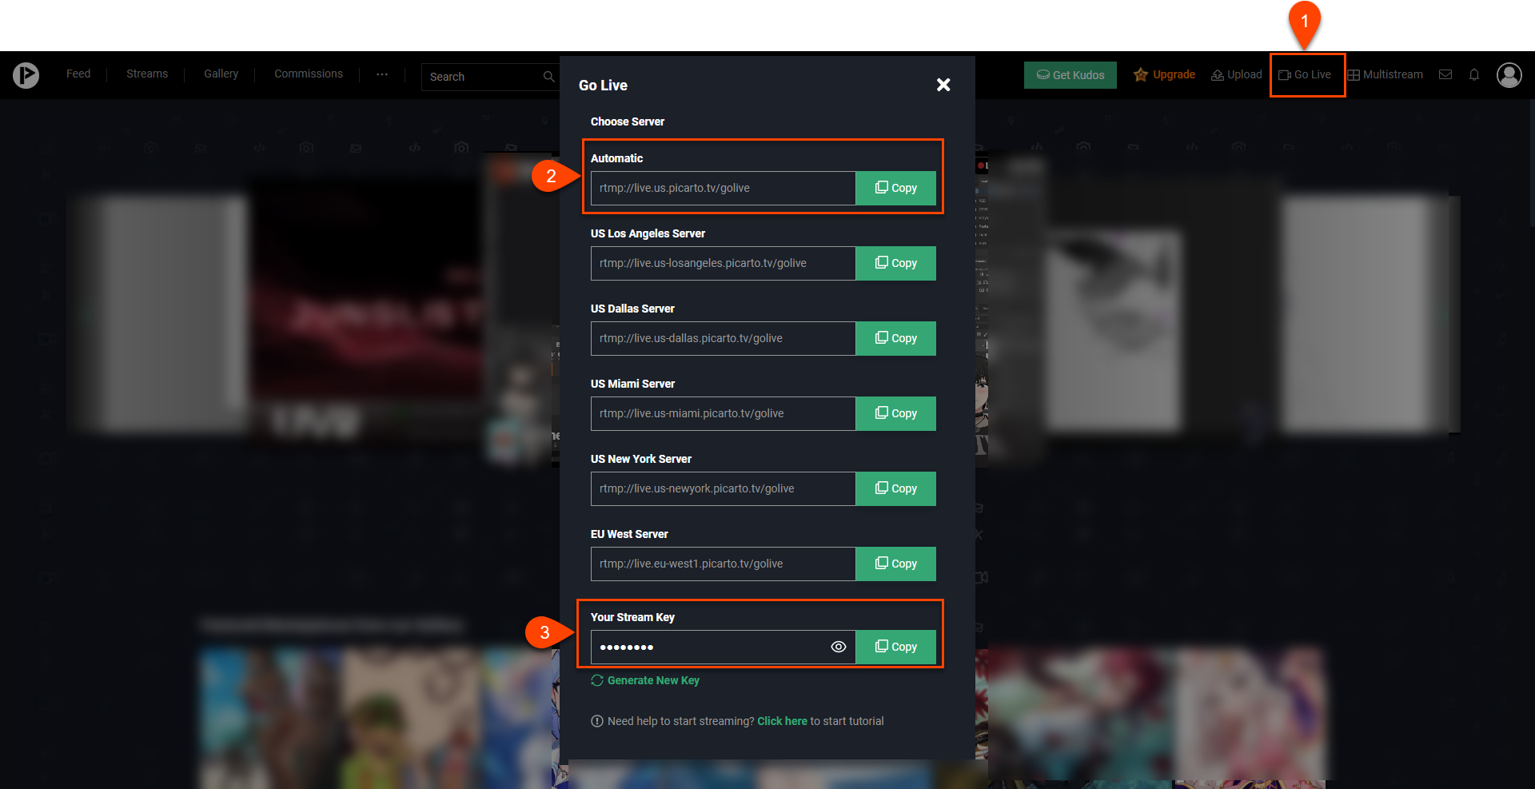Open the Commissions page
This screenshot has height=789, width=1535.
(x=309, y=74)
